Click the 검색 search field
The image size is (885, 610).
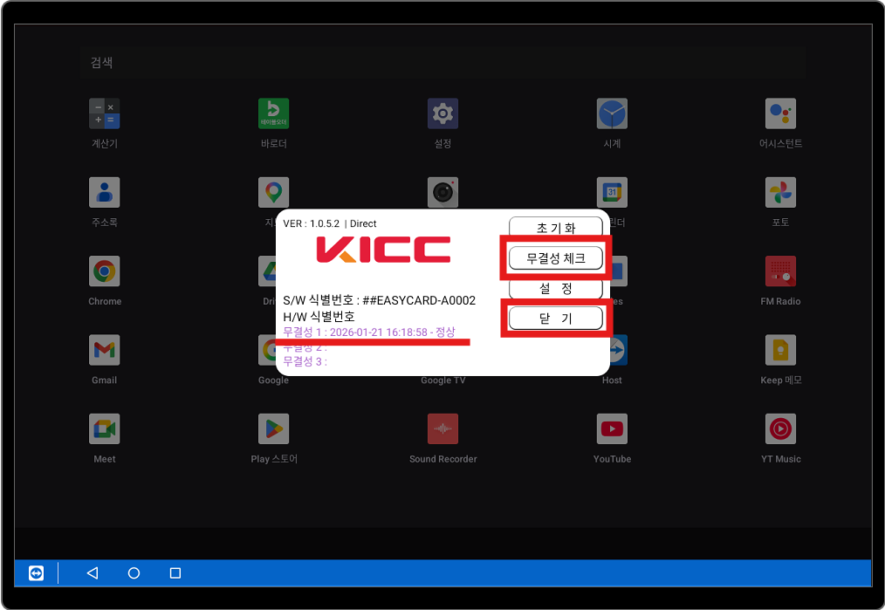point(443,63)
